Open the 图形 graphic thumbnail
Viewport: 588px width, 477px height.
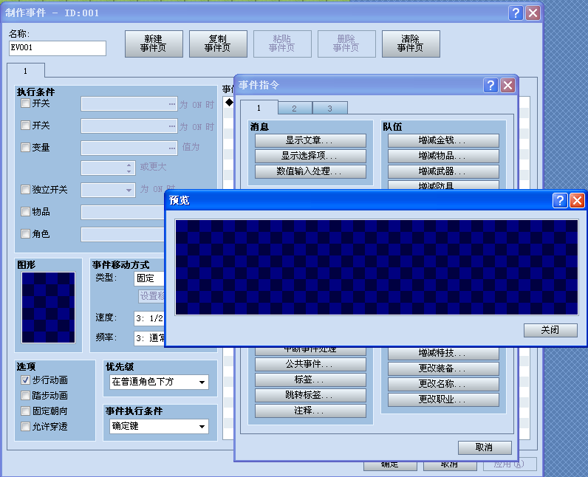click(x=48, y=308)
